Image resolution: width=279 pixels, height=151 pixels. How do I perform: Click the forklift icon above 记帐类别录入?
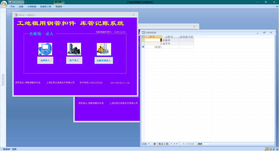[104, 49]
